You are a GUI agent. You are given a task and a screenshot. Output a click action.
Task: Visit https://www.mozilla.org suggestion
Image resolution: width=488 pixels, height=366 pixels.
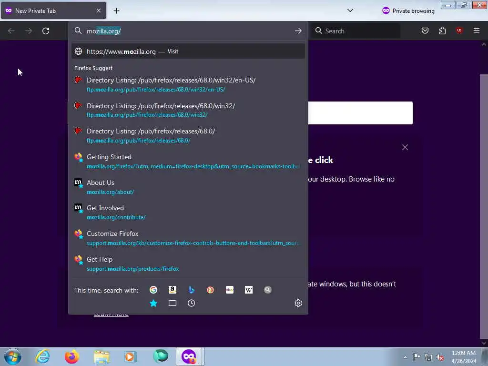(188, 51)
